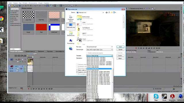Click the Save button
Viewport: 184px width, 103px height.
[x=120, y=47]
